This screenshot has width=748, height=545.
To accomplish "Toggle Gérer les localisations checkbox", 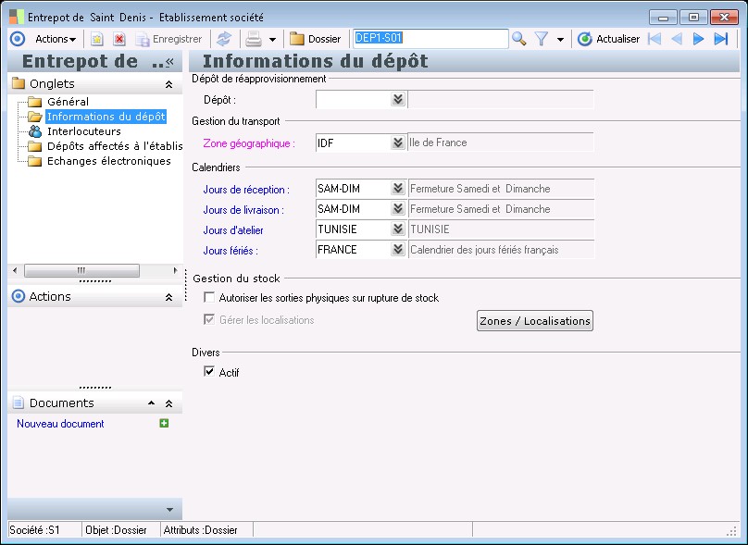I will click(209, 319).
